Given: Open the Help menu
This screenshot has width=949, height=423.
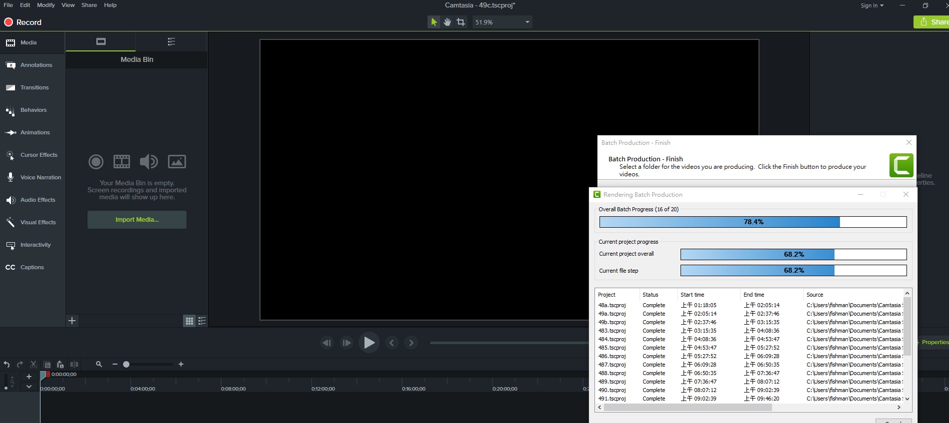Looking at the screenshot, I should point(110,5).
